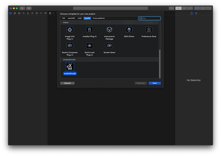Open the Issue navigator warning icon

28,13
